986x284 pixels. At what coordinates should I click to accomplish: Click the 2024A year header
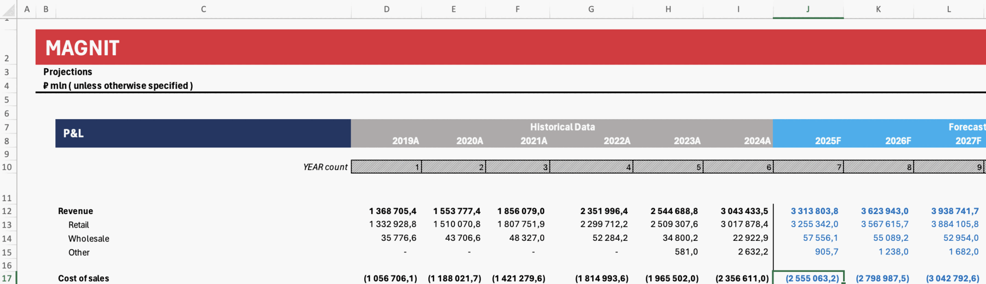pos(757,141)
